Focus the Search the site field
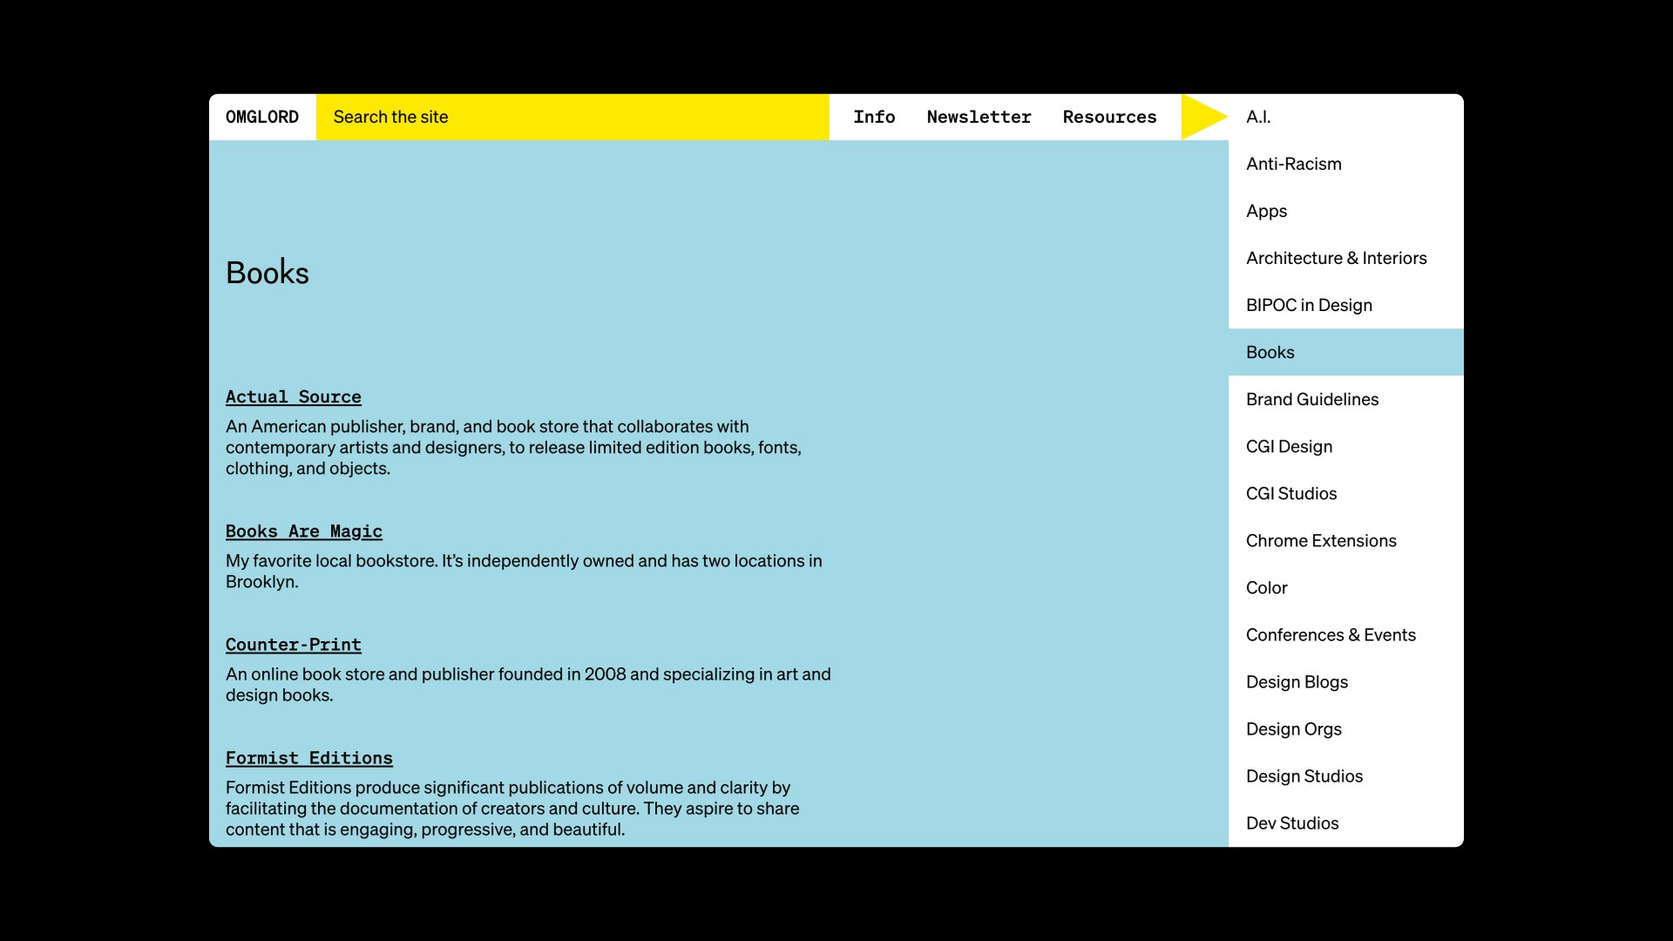The height and width of the screenshot is (941, 1673). tap(572, 117)
